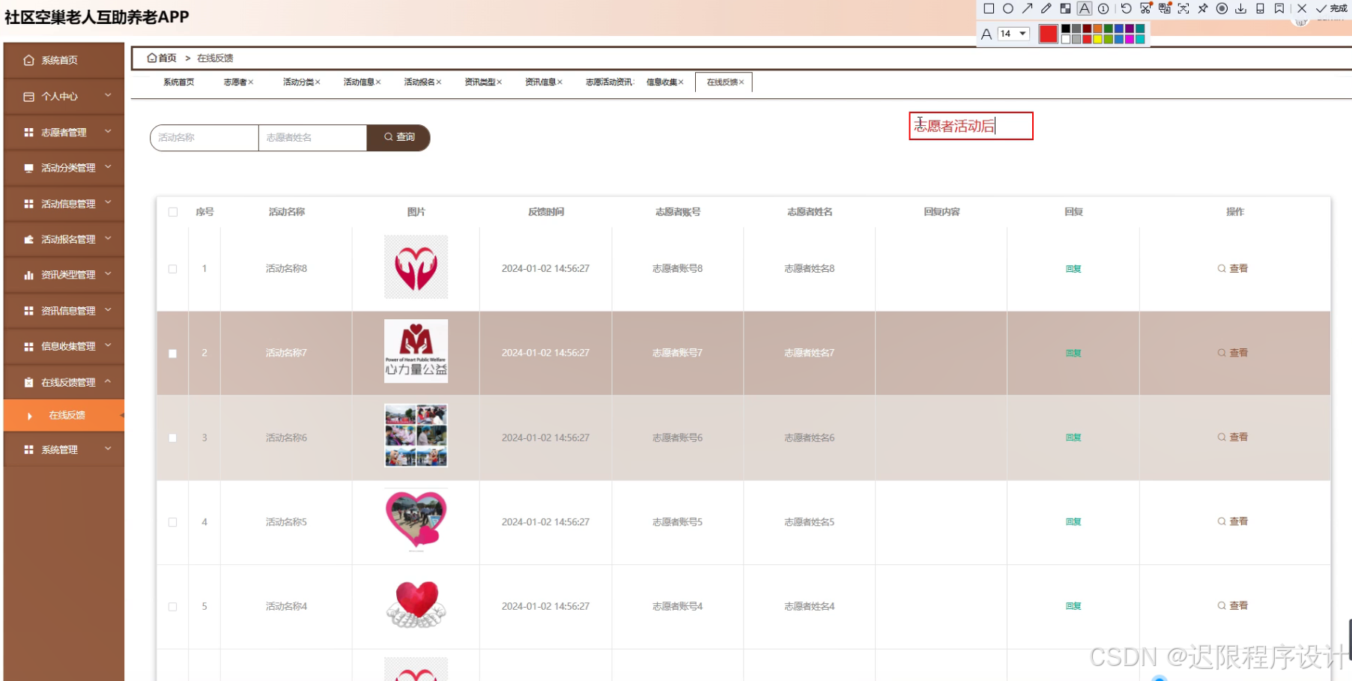Expand the 个人中心 sidebar menu
1352x681 pixels.
pos(64,96)
